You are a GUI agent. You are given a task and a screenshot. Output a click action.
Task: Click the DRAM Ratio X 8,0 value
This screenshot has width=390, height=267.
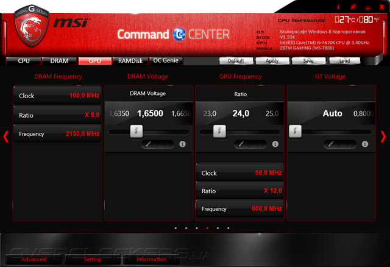tap(92, 115)
